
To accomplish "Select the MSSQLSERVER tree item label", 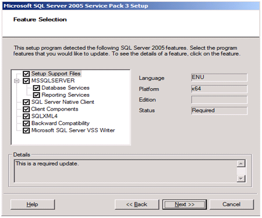I will click(53, 81).
